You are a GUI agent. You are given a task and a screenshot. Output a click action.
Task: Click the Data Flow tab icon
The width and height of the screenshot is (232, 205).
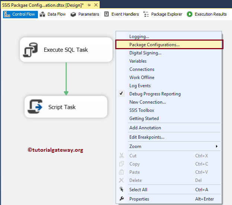[x=42, y=15]
